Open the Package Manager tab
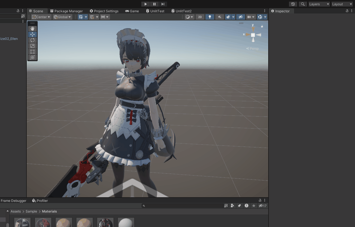Image resolution: width=355 pixels, height=227 pixels. click(x=66, y=11)
